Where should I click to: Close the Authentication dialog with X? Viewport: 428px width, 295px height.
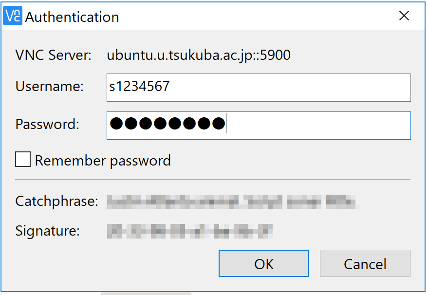404,16
